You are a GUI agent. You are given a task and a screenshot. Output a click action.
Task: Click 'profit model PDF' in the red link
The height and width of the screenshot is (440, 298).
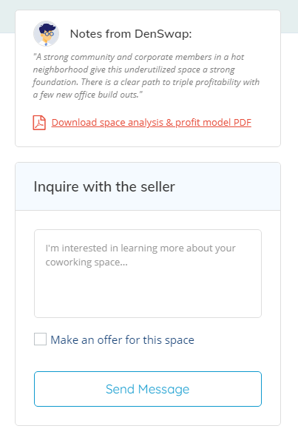213,122
